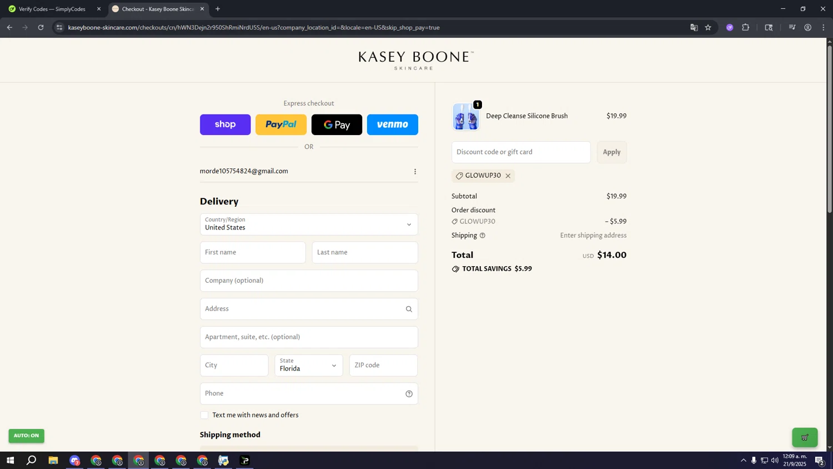Show the phone number help tooltip icon
Viewport: 833px width, 469px height.
tap(409, 394)
